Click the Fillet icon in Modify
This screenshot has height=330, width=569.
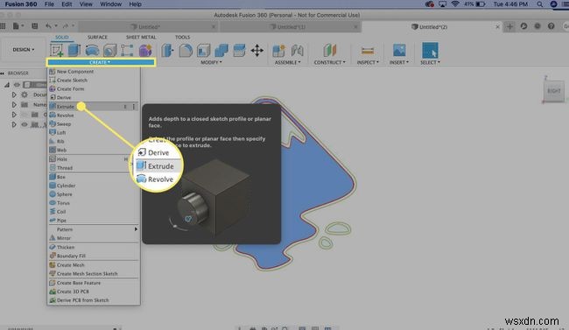tap(186, 51)
